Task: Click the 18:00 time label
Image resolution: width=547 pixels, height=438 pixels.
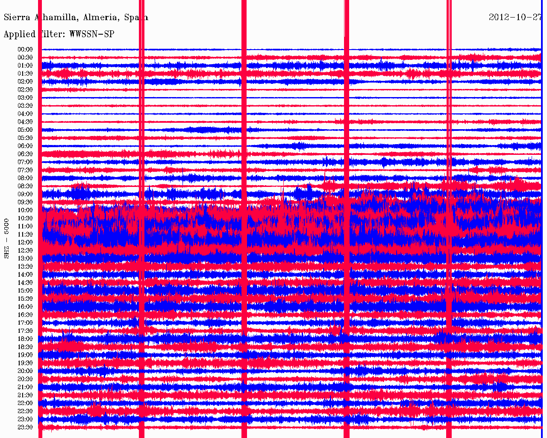Action: 25,339
